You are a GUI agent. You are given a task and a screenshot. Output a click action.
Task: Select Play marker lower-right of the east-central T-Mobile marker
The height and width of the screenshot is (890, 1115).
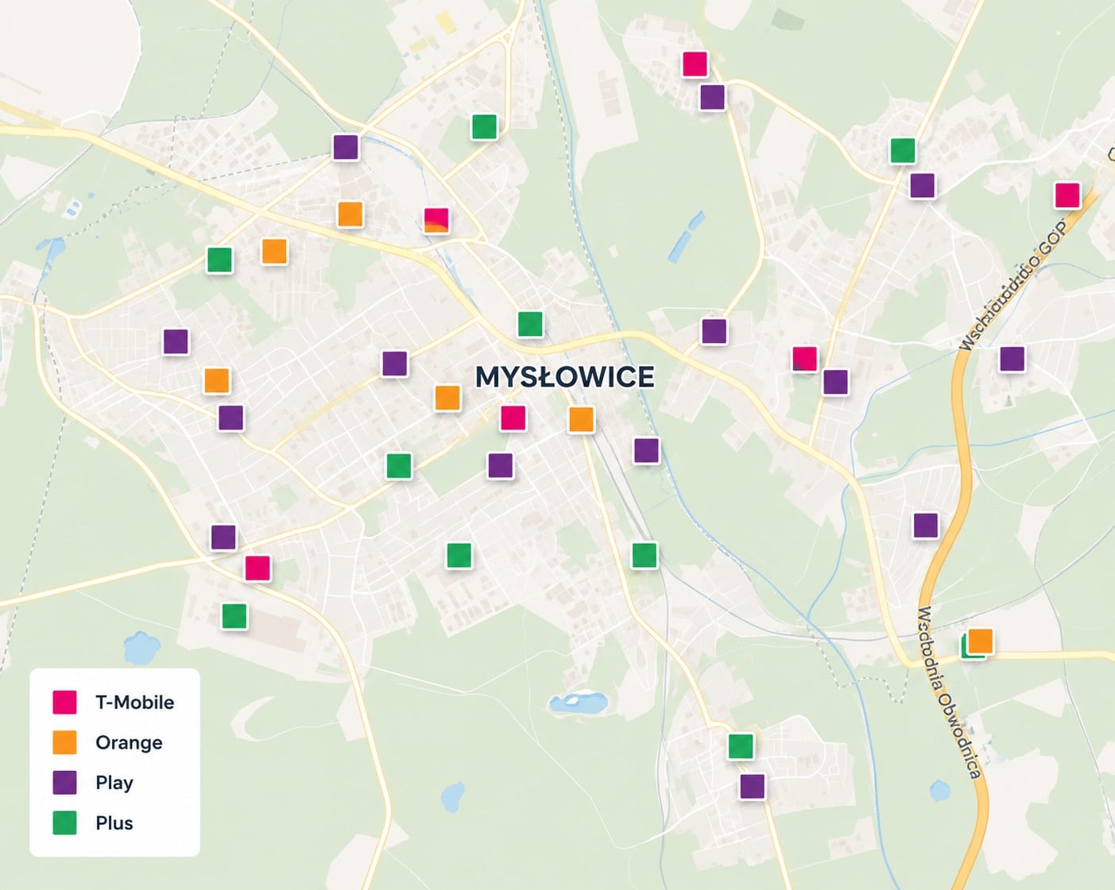[836, 382]
